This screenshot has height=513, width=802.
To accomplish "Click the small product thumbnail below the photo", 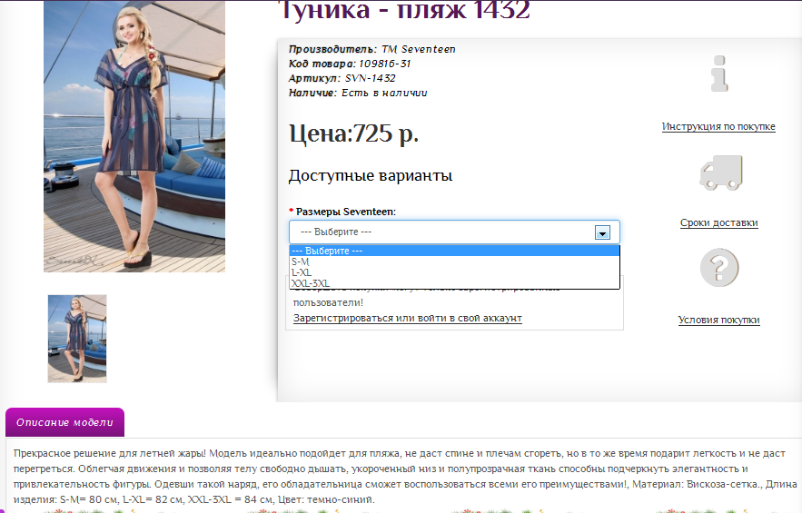I will pyautogui.click(x=77, y=338).
